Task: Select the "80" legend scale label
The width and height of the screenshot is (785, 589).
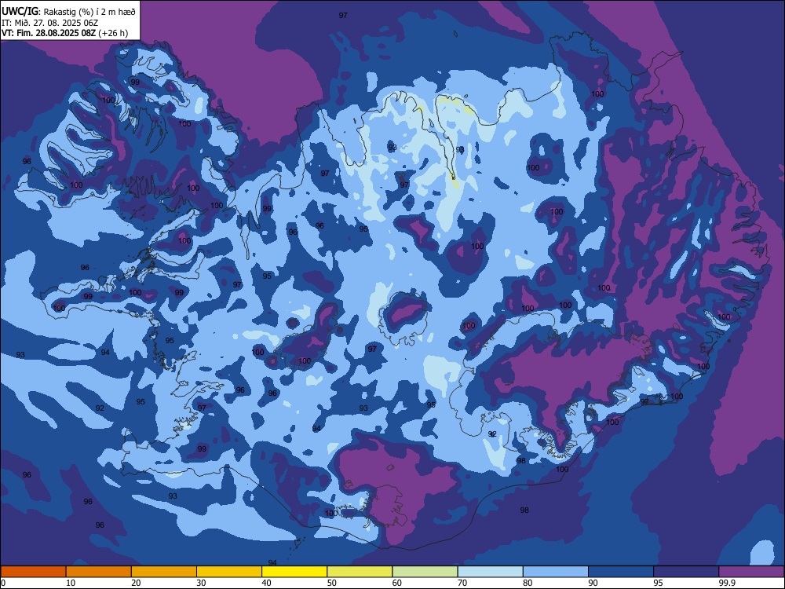Action: click(528, 583)
